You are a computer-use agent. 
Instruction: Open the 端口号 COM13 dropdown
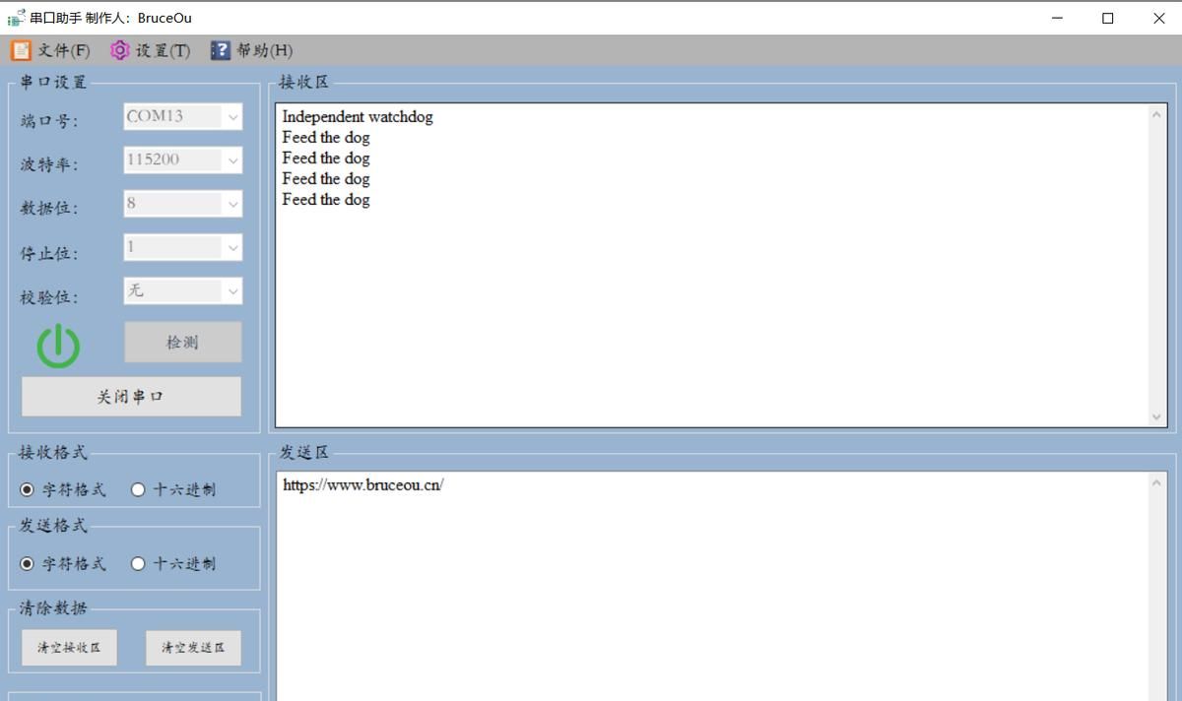pyautogui.click(x=232, y=117)
